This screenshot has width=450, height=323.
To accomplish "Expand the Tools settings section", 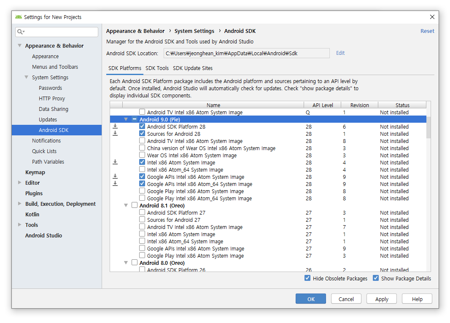I will (19, 225).
